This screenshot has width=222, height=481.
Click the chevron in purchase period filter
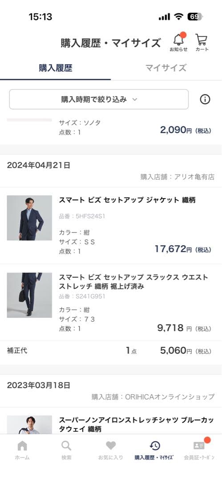[134, 99]
